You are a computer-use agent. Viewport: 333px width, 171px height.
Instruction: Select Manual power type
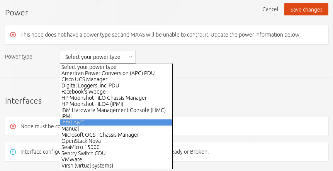(x=70, y=129)
